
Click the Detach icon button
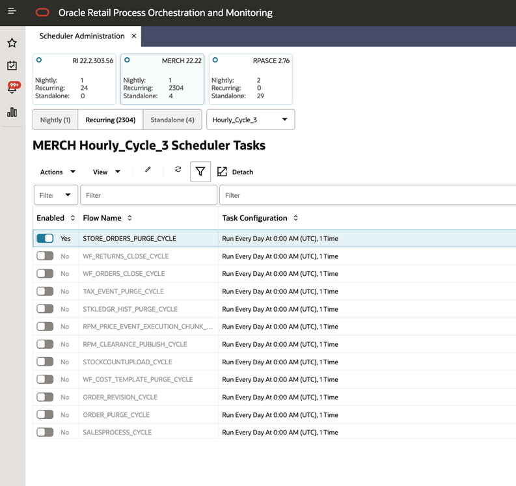click(222, 172)
